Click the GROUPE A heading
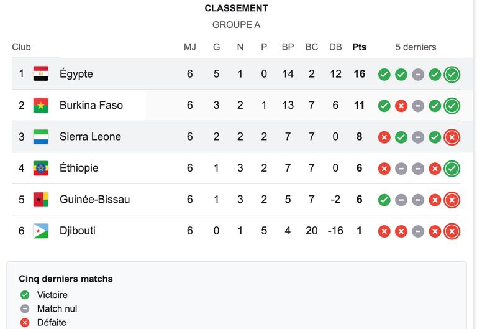 (237, 25)
